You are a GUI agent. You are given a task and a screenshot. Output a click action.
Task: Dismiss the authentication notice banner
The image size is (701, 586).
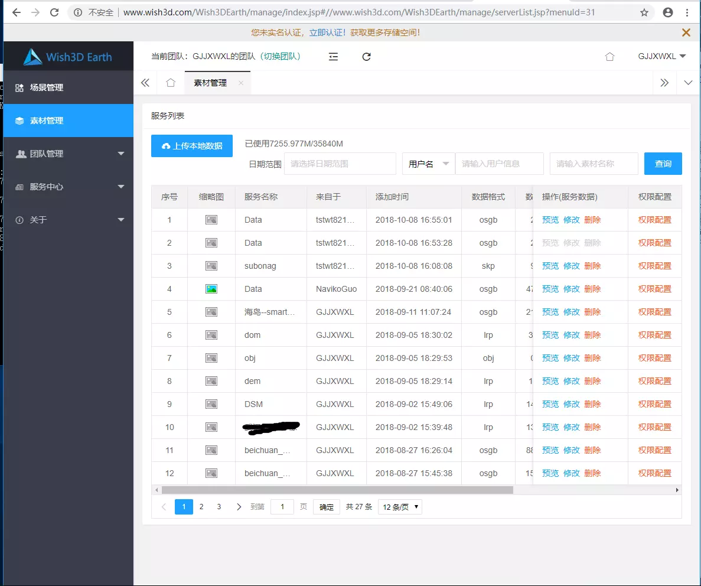tap(686, 32)
